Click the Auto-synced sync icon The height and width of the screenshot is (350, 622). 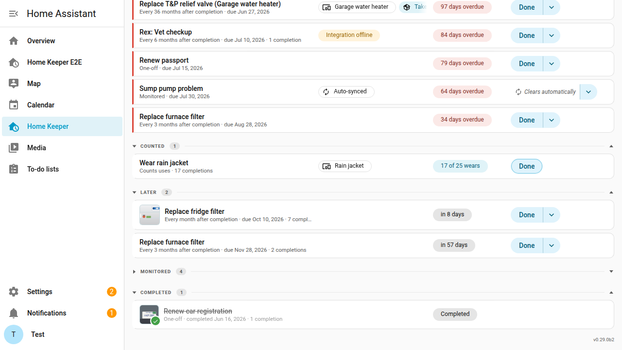click(327, 91)
